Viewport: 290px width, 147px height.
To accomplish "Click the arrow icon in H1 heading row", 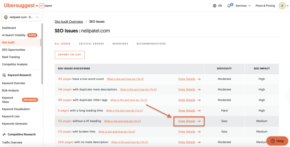I will tap(199, 121).
